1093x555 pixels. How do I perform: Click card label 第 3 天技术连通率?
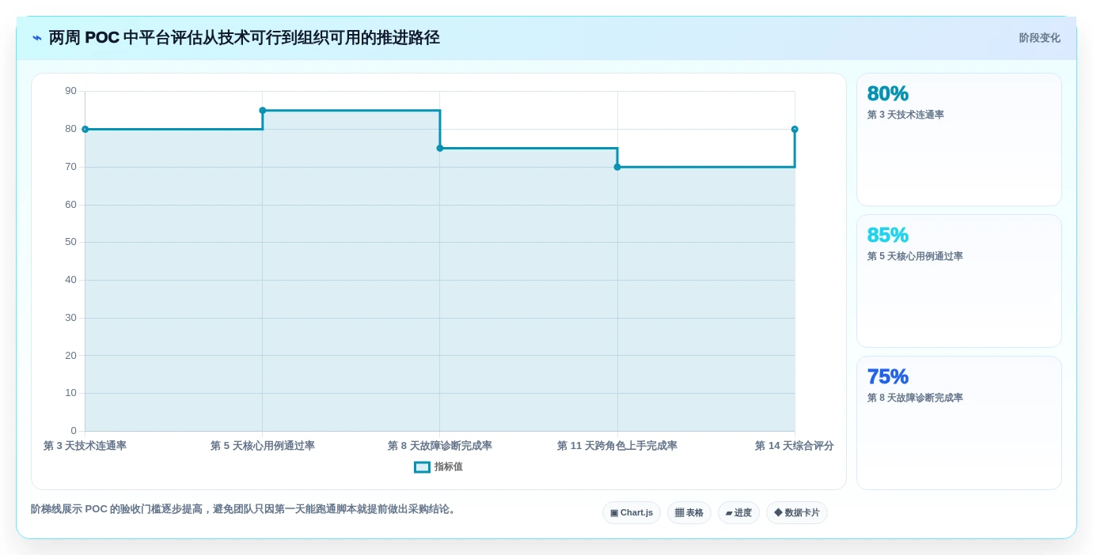pos(905,115)
